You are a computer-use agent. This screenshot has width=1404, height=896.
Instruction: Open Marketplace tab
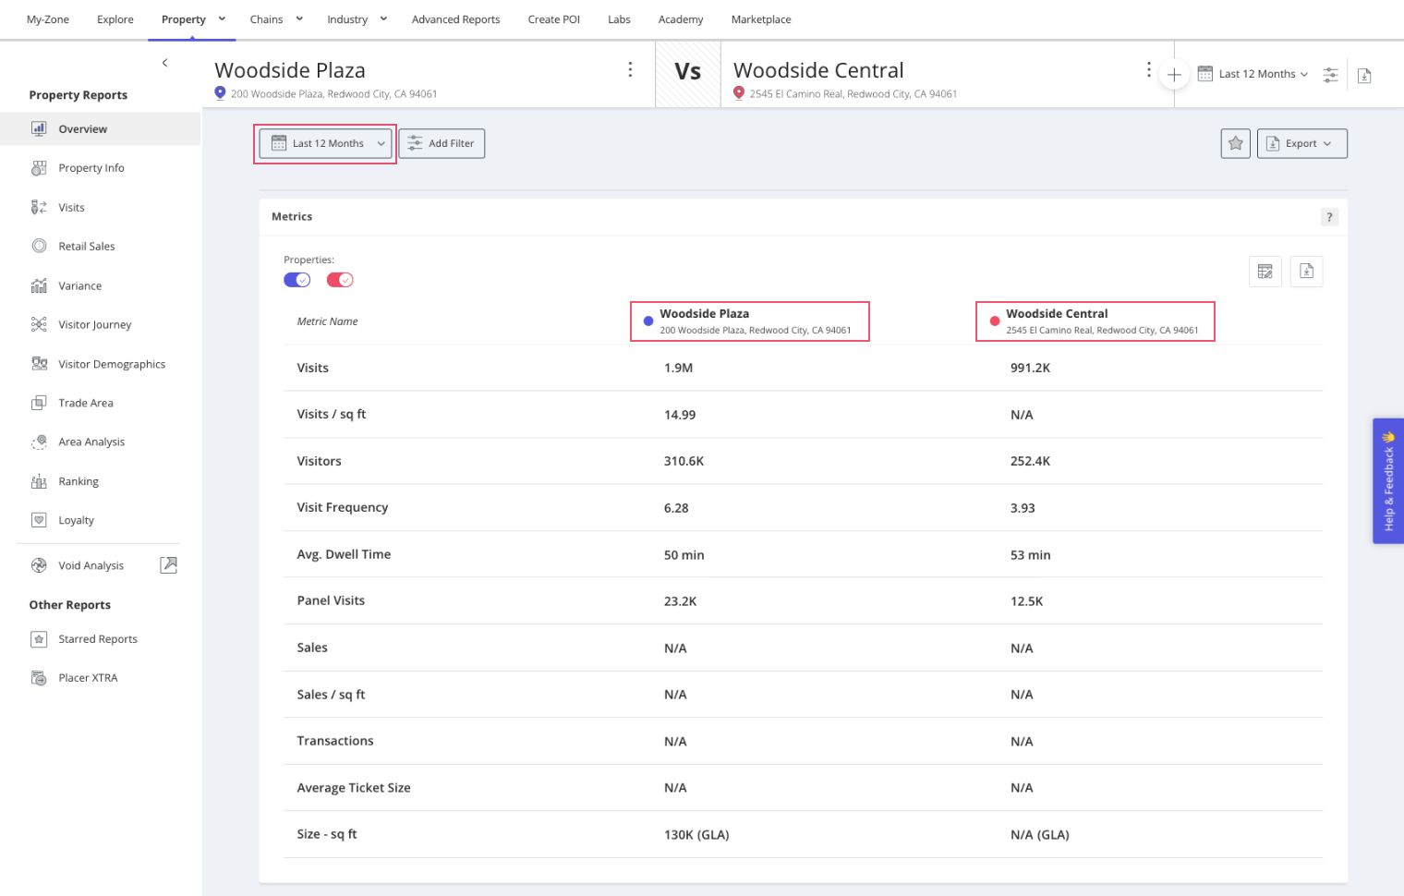click(761, 19)
